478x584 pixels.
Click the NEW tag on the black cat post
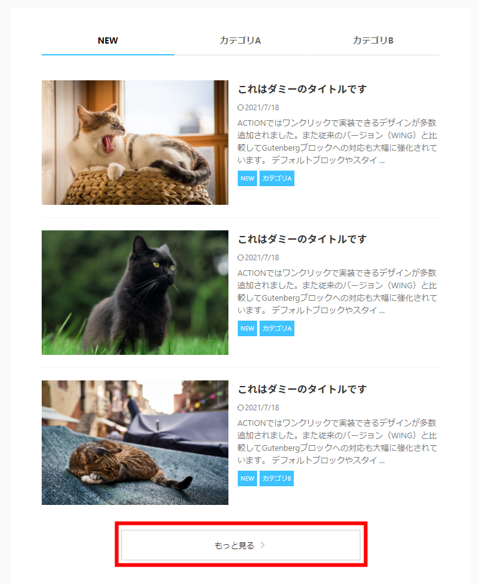coord(247,329)
